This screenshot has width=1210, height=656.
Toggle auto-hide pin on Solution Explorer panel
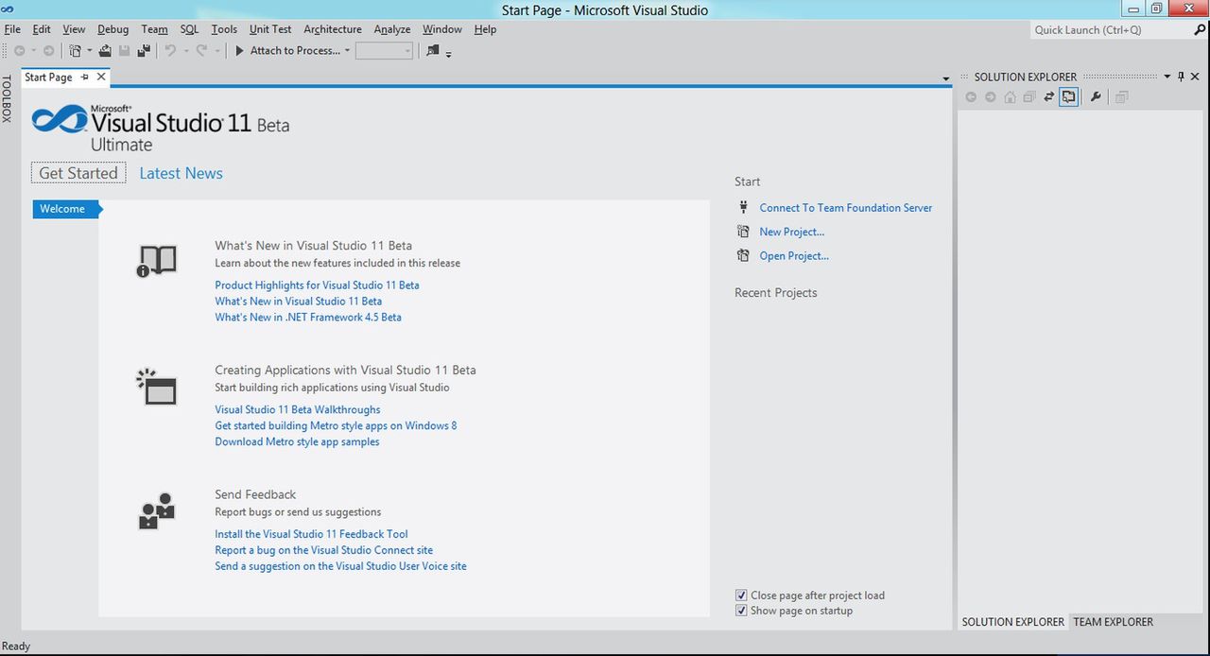[1181, 77]
